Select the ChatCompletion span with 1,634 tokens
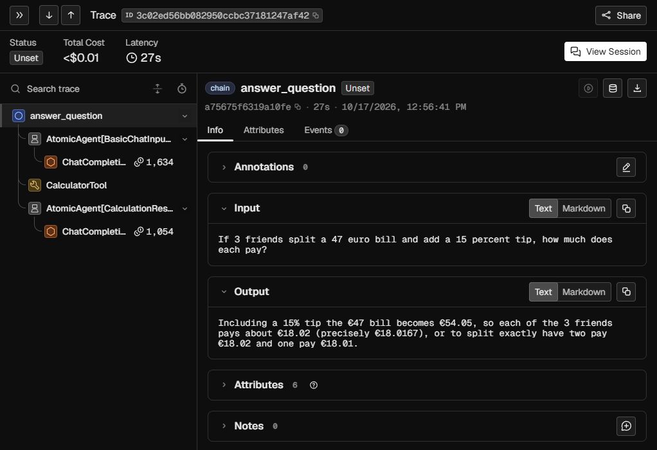This screenshot has height=450, width=657. (x=98, y=162)
